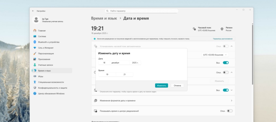Open the month dropdown showing декабря
Screen dimensions: 276x122
tap(119, 63)
